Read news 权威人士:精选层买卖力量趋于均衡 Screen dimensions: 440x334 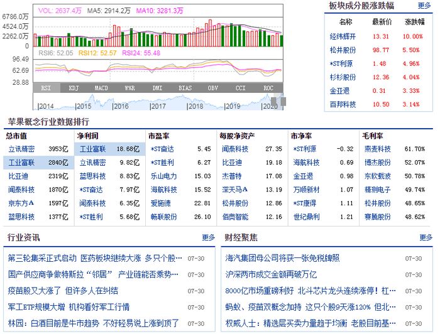[x=311, y=323]
